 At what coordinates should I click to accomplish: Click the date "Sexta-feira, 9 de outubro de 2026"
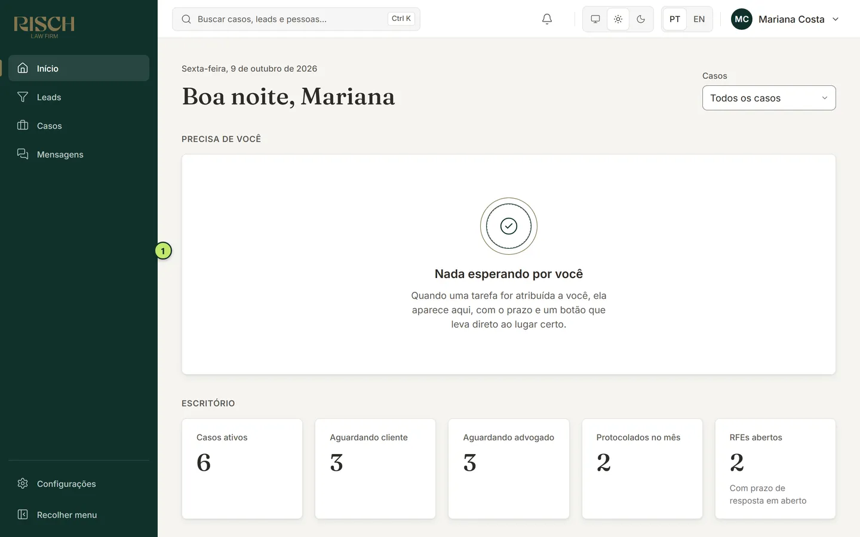tap(250, 69)
